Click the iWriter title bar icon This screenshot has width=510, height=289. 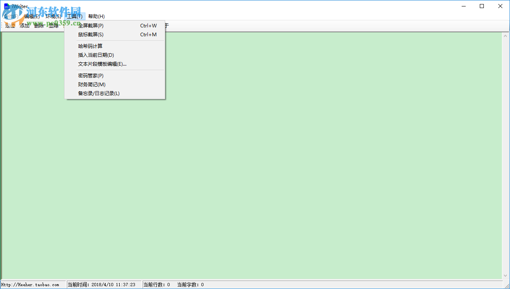tap(7, 6)
